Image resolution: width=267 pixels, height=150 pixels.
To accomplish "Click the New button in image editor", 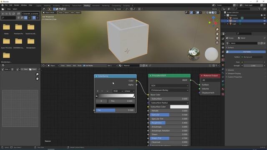I will [24, 70].
